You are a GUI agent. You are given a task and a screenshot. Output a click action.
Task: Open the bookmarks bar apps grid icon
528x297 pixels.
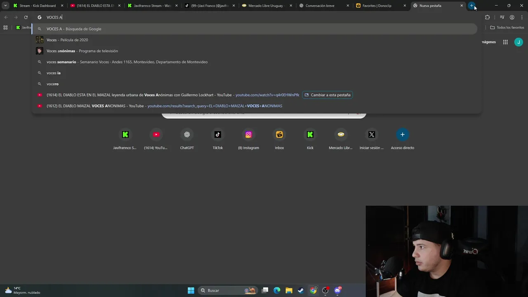[x=5, y=27]
